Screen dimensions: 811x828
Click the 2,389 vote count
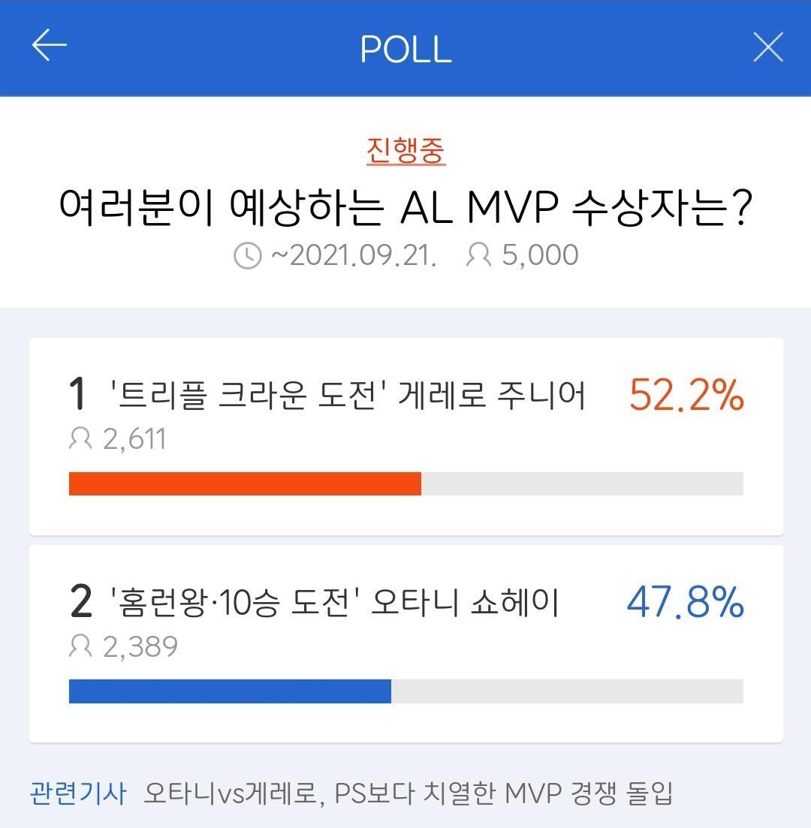[x=140, y=646]
